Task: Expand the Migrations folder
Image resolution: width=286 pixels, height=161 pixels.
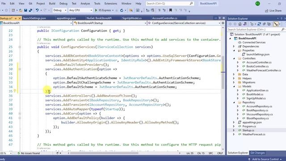Action: point(234,82)
